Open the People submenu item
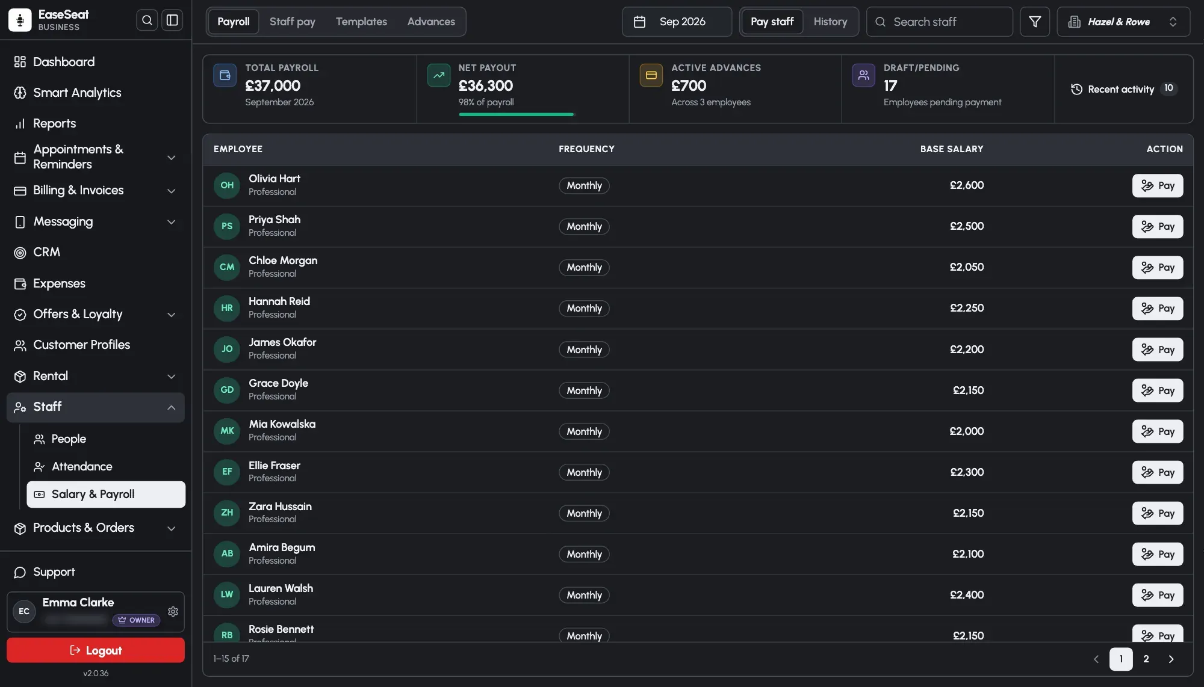Image resolution: width=1204 pixels, height=687 pixels. (106, 439)
